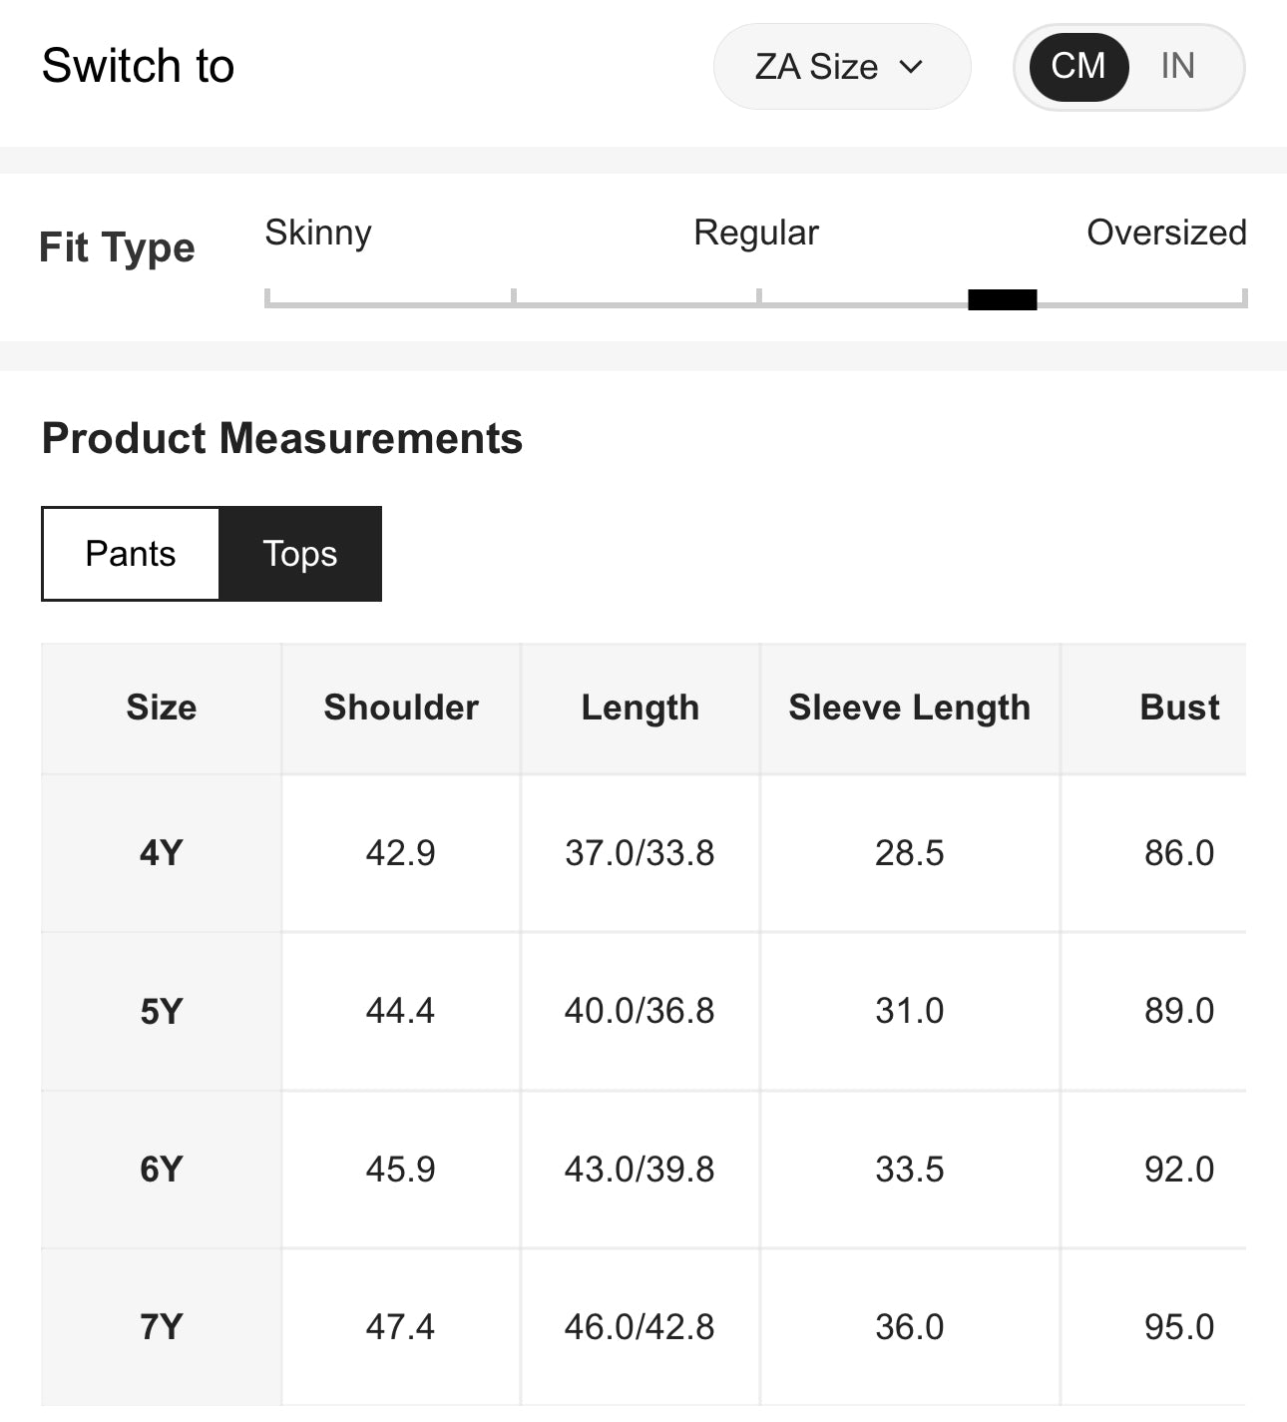The width and height of the screenshot is (1287, 1422).
Task: Click the Oversized fit label
Action: click(1165, 233)
